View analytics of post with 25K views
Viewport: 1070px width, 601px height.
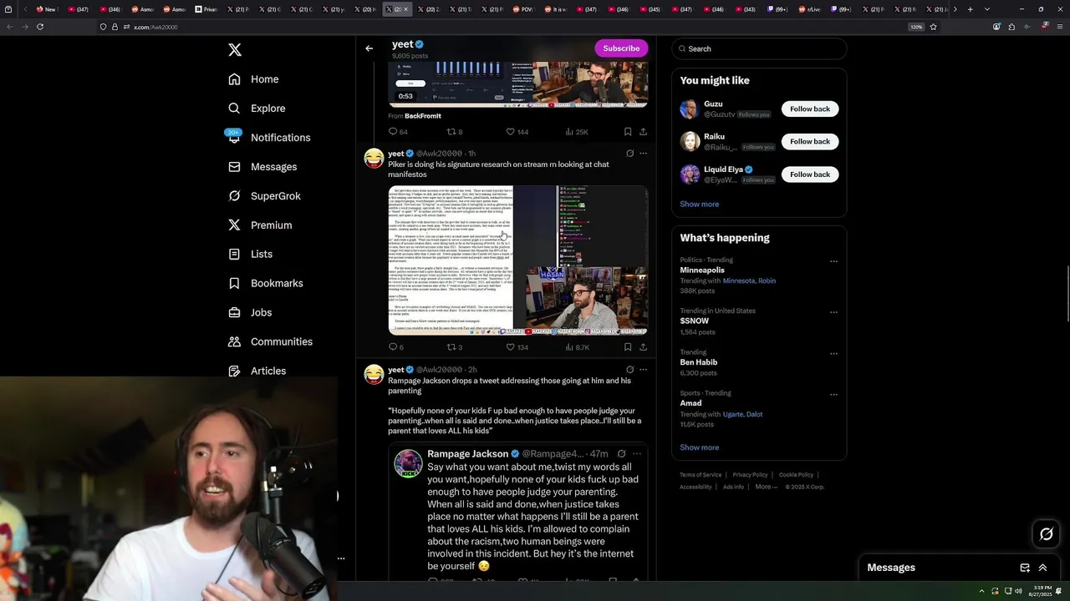577,132
